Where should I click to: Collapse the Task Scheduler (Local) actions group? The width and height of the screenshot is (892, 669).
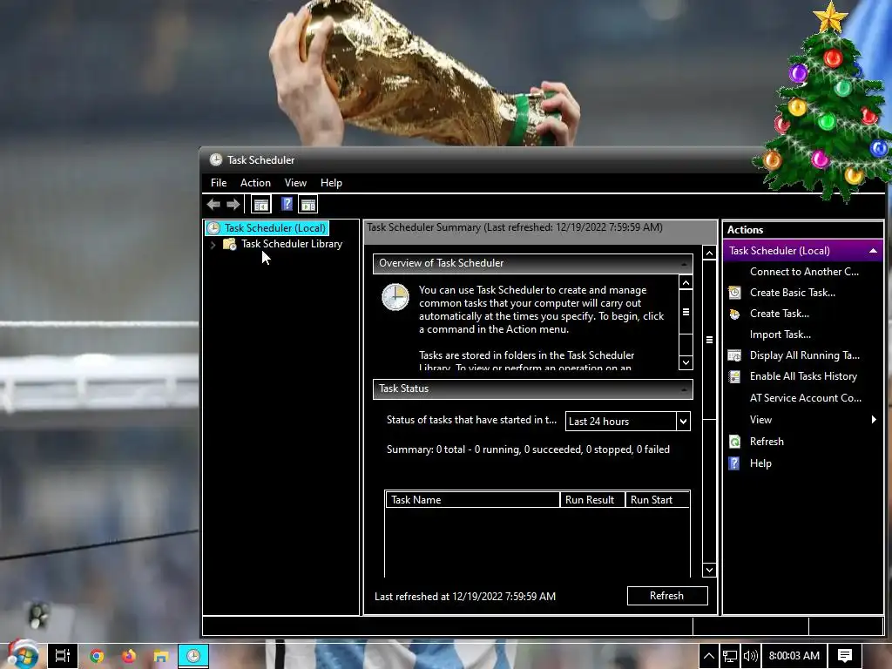click(873, 251)
